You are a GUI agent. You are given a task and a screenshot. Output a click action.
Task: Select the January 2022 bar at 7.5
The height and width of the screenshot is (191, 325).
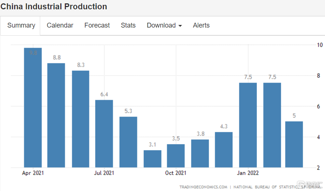[248, 125]
